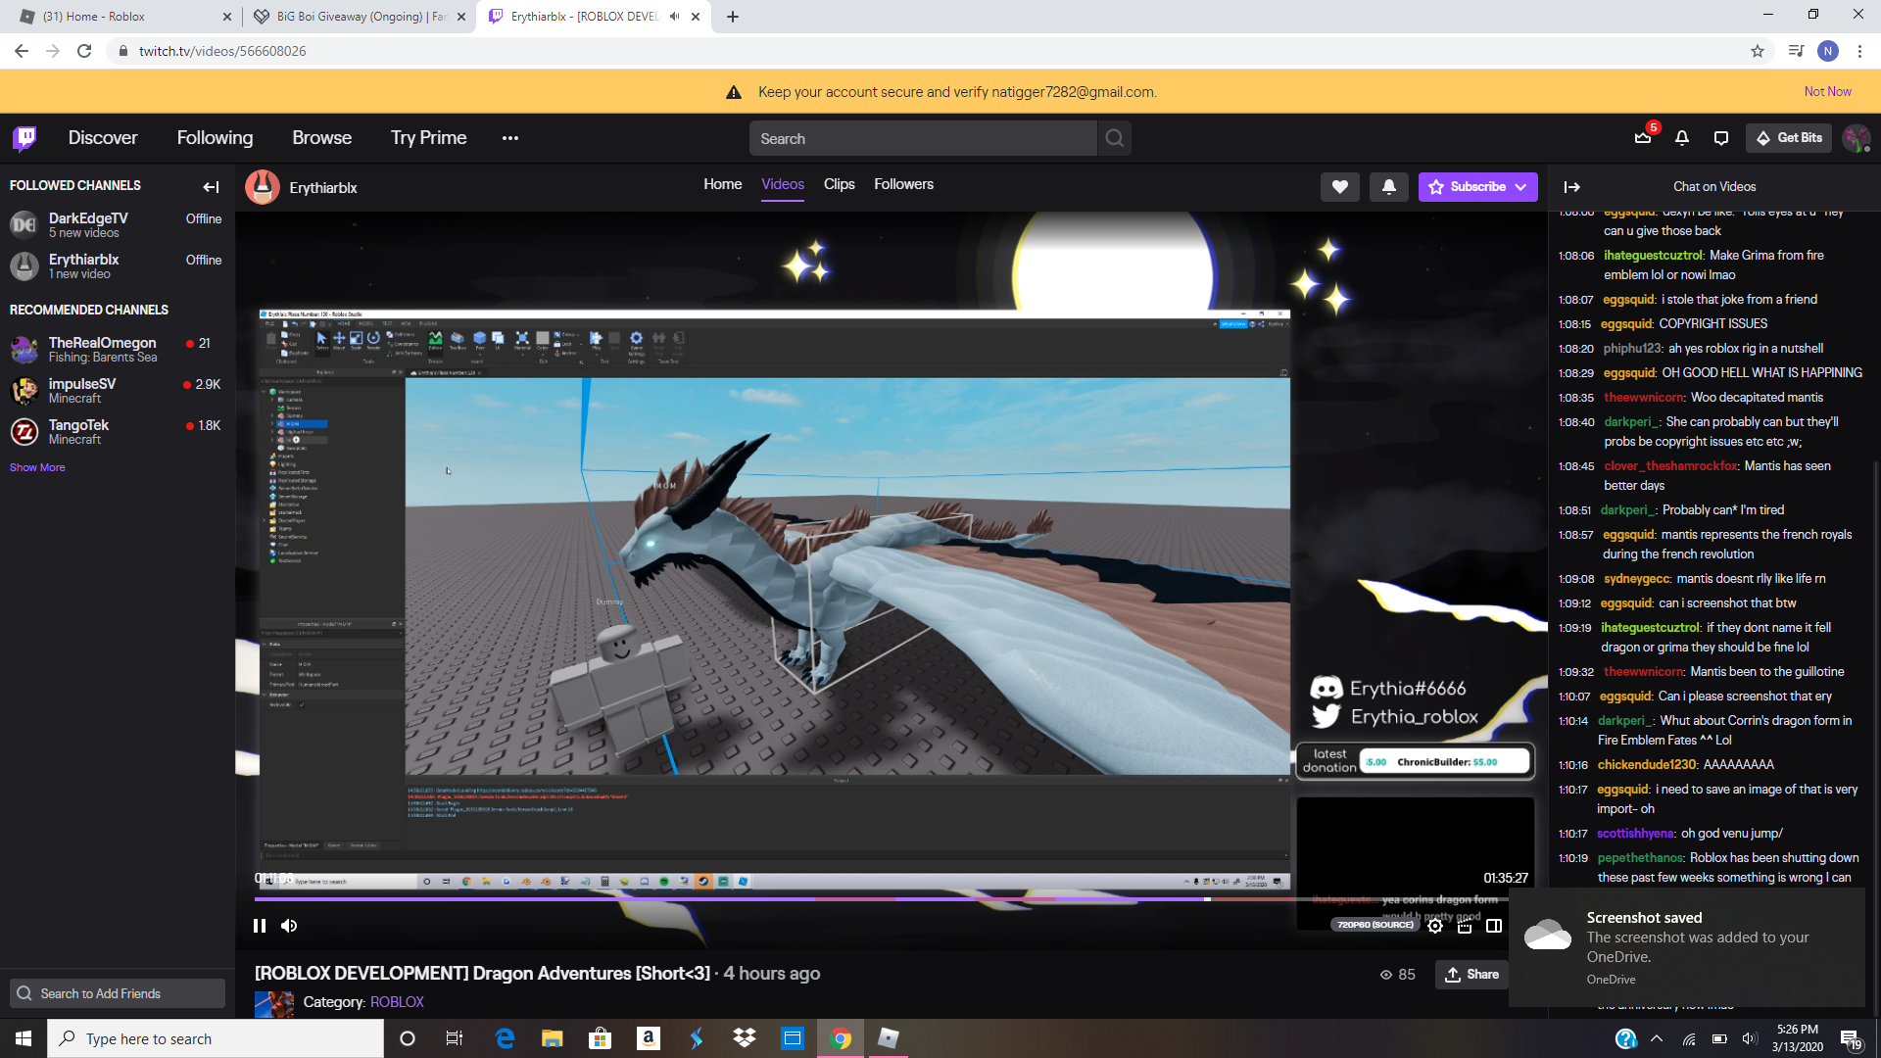
Task: Collapse the Chat on Videos panel
Action: click(1572, 187)
